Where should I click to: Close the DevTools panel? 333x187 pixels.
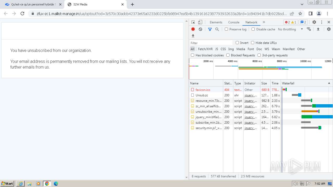point(329,22)
